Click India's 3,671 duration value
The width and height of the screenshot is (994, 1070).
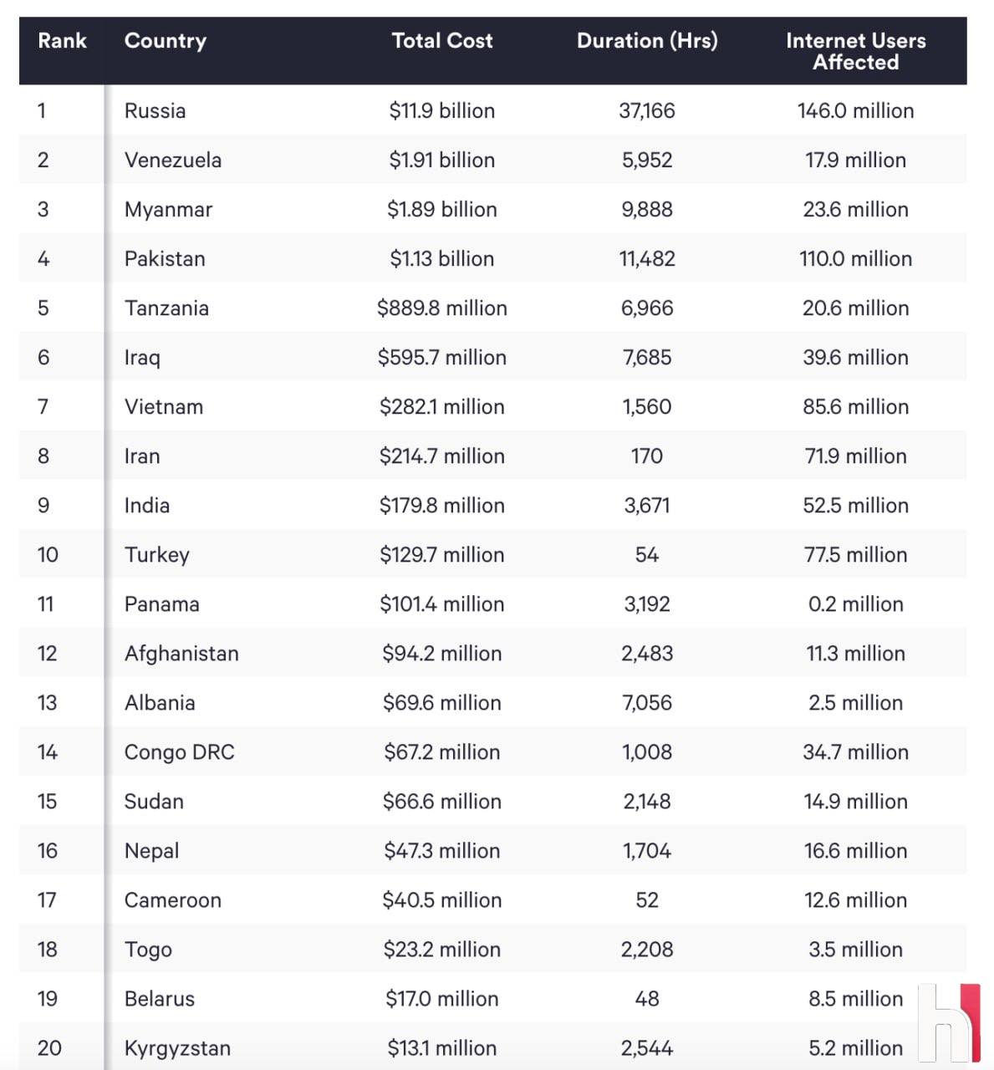coord(647,506)
